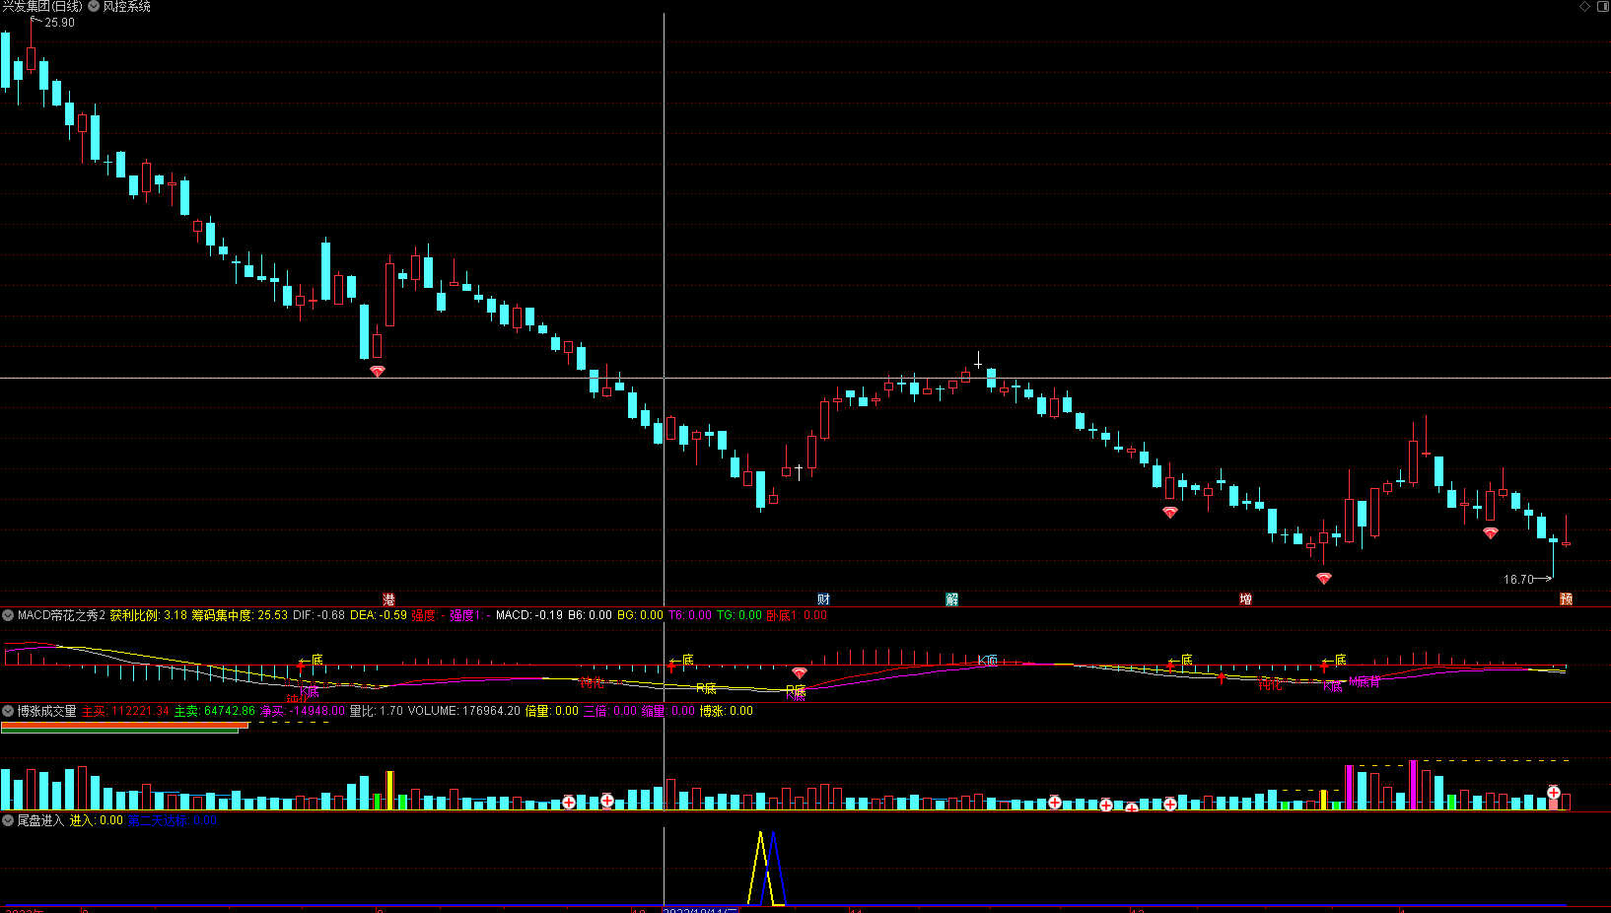Screen dimensions: 1611x913
Task: Click the orange progress bar under 博涨成交量
Action: click(x=124, y=726)
